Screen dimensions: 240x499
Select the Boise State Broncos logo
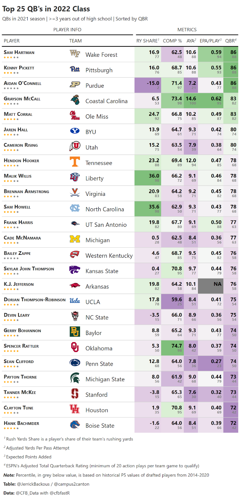click(x=75, y=425)
